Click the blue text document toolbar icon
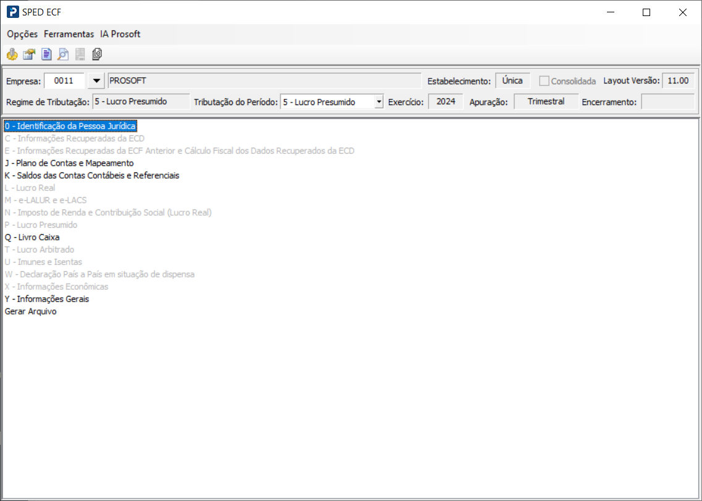 (46, 54)
